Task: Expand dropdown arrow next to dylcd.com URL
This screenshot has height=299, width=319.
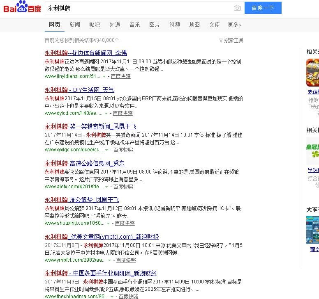Action: click(106, 114)
